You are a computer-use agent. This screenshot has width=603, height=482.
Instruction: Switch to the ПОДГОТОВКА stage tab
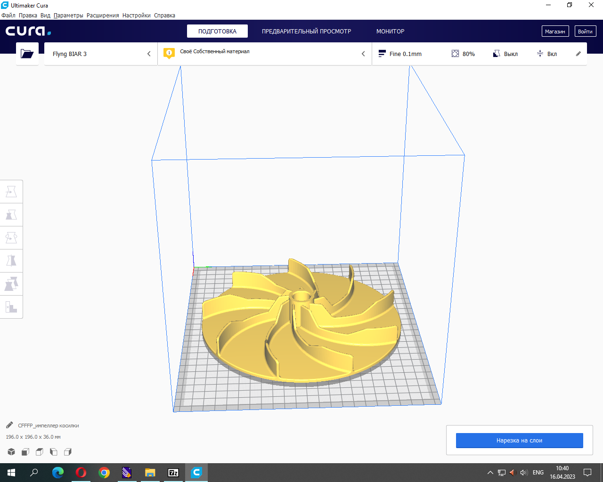click(x=217, y=31)
